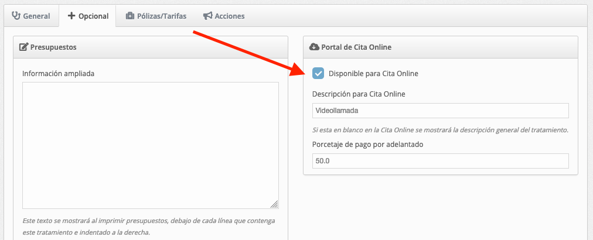Viewport: 593px width, 240px height.
Task: Click the plus icon on Opcional tab
Action: (x=71, y=16)
